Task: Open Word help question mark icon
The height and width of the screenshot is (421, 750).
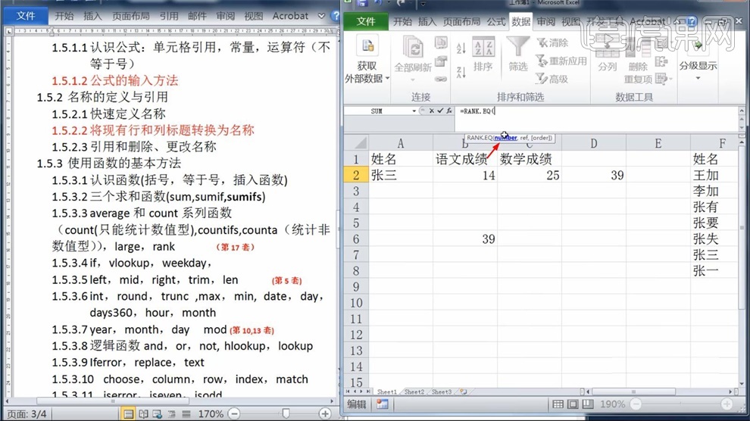Action: pyautogui.click(x=336, y=16)
